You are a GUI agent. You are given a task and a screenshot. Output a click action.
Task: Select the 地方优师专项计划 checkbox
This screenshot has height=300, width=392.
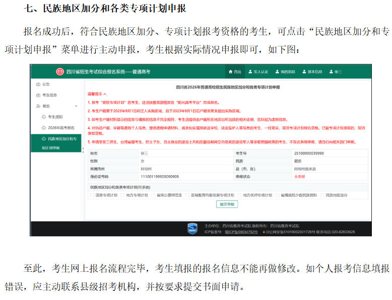[239, 195]
